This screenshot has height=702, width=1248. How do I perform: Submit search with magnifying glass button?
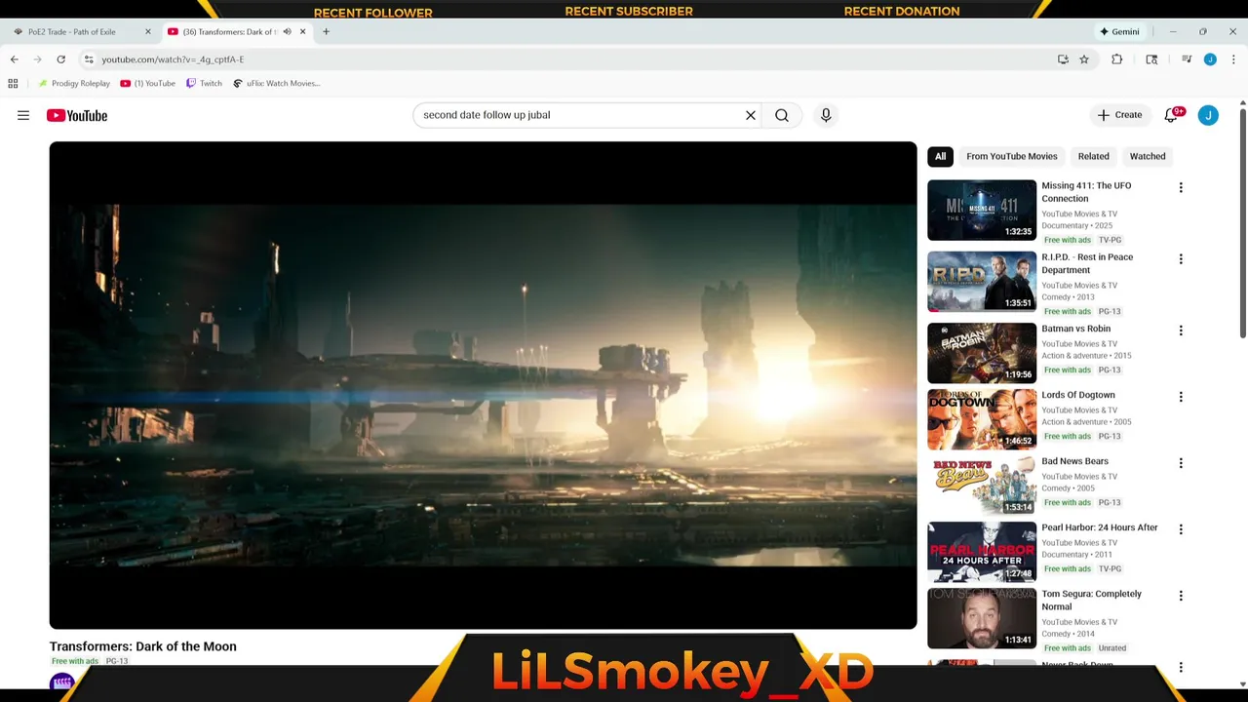(x=782, y=115)
